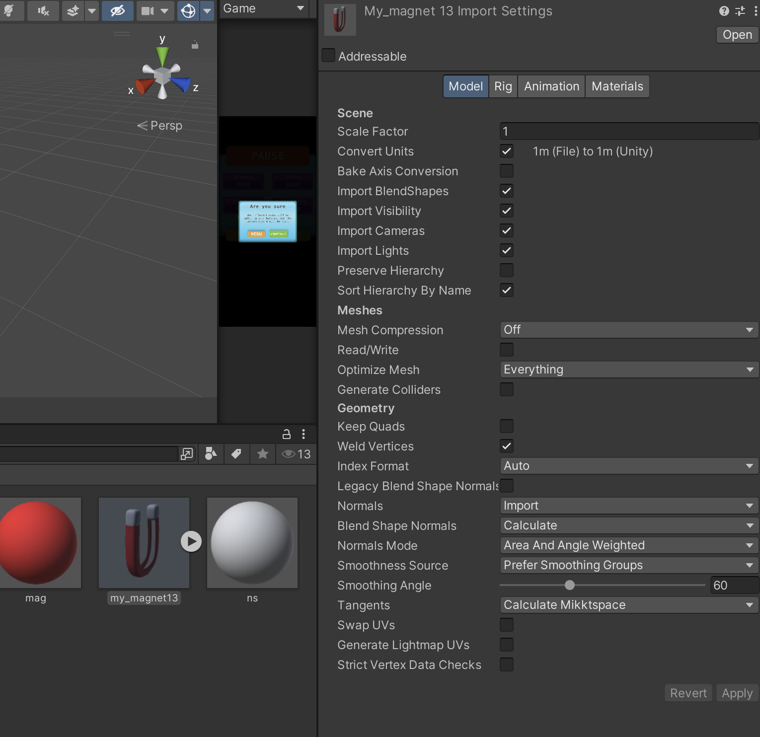Select the my_magnet13 asset thumbnail

point(144,543)
